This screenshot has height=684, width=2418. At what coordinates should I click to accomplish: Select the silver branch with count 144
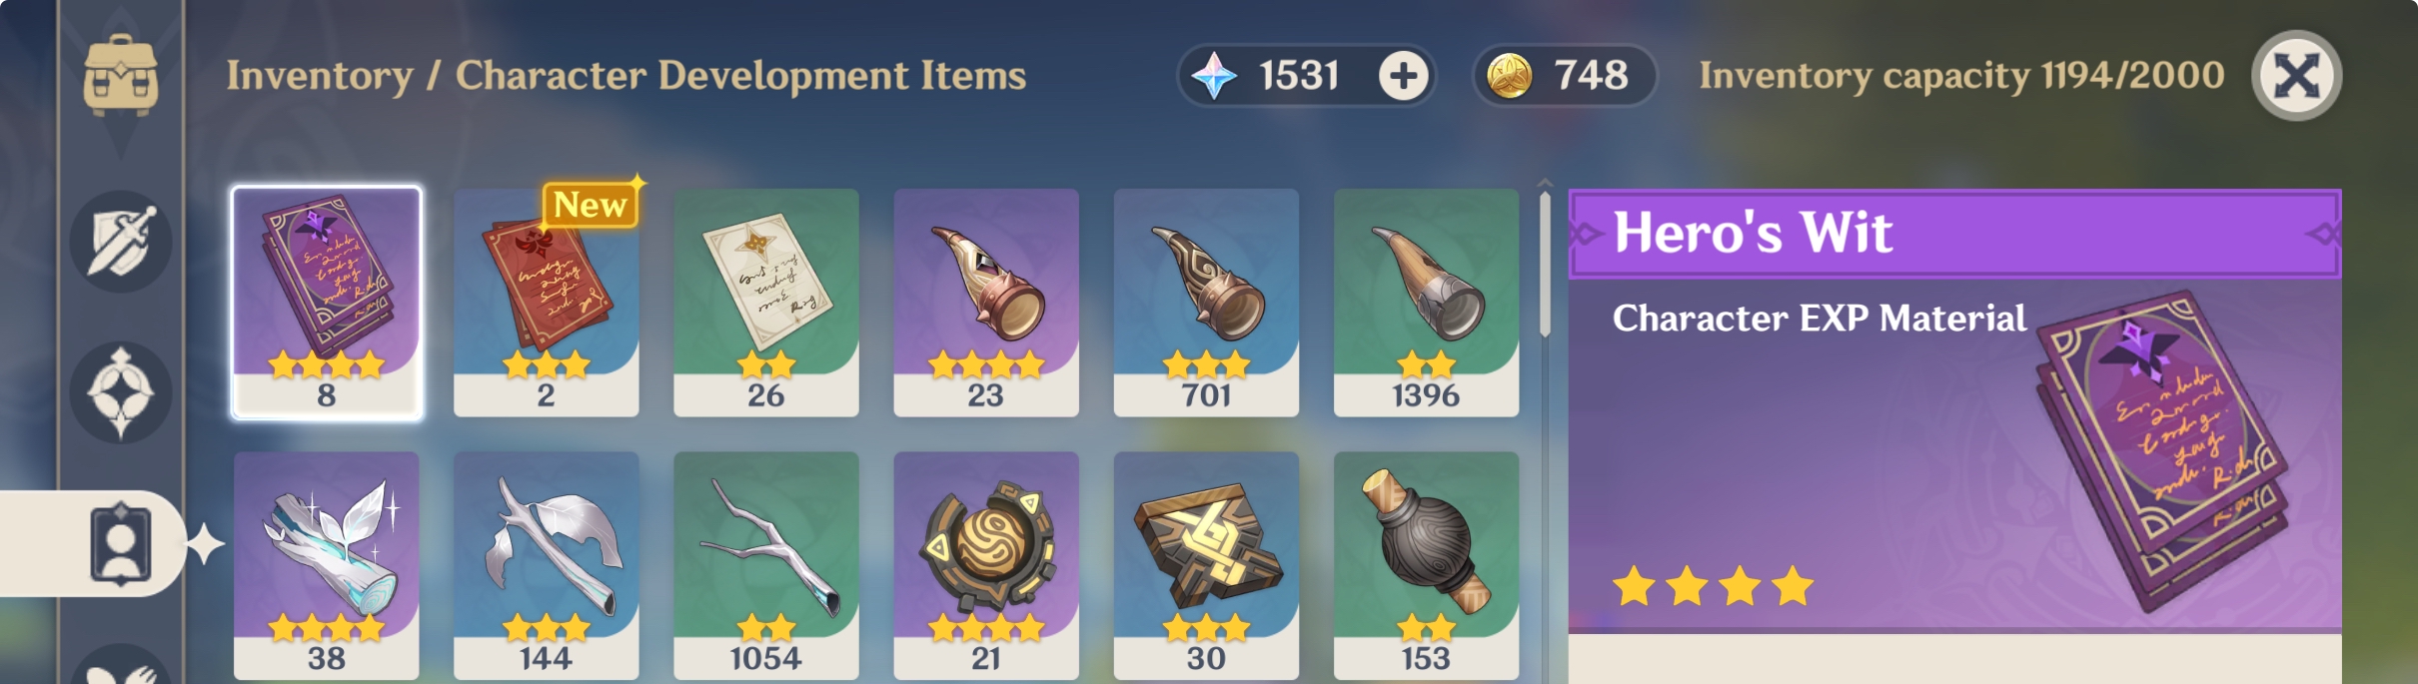tap(547, 566)
